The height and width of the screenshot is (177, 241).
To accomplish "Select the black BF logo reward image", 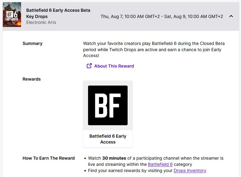I will [x=108, y=105].
